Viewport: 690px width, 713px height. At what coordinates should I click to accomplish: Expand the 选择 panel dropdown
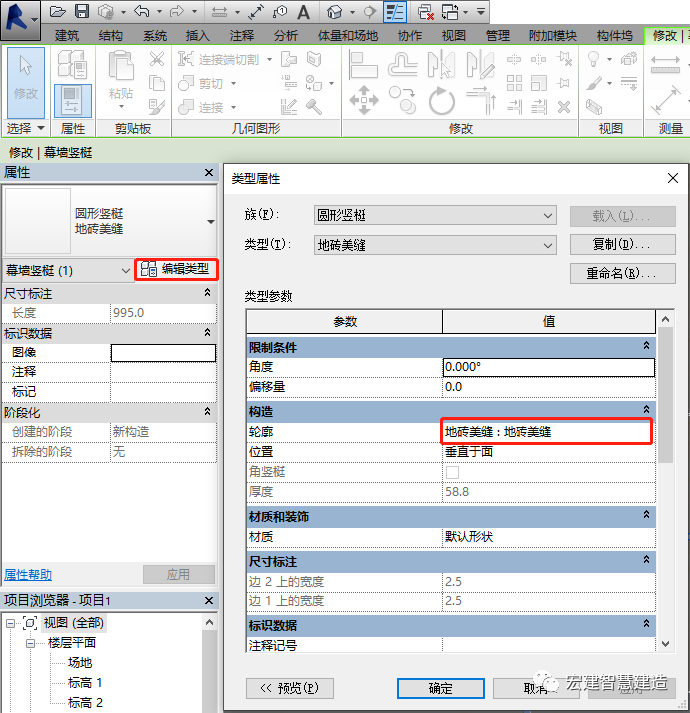(x=26, y=129)
